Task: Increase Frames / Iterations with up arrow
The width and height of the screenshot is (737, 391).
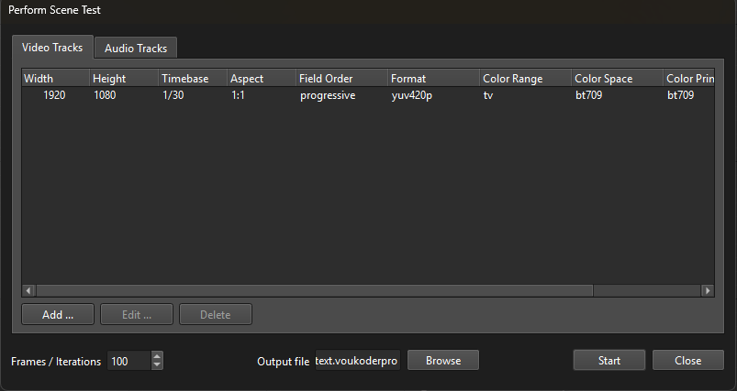Action: point(157,356)
